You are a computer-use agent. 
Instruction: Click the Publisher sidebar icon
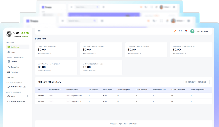pyautogui.click(x=9, y=72)
